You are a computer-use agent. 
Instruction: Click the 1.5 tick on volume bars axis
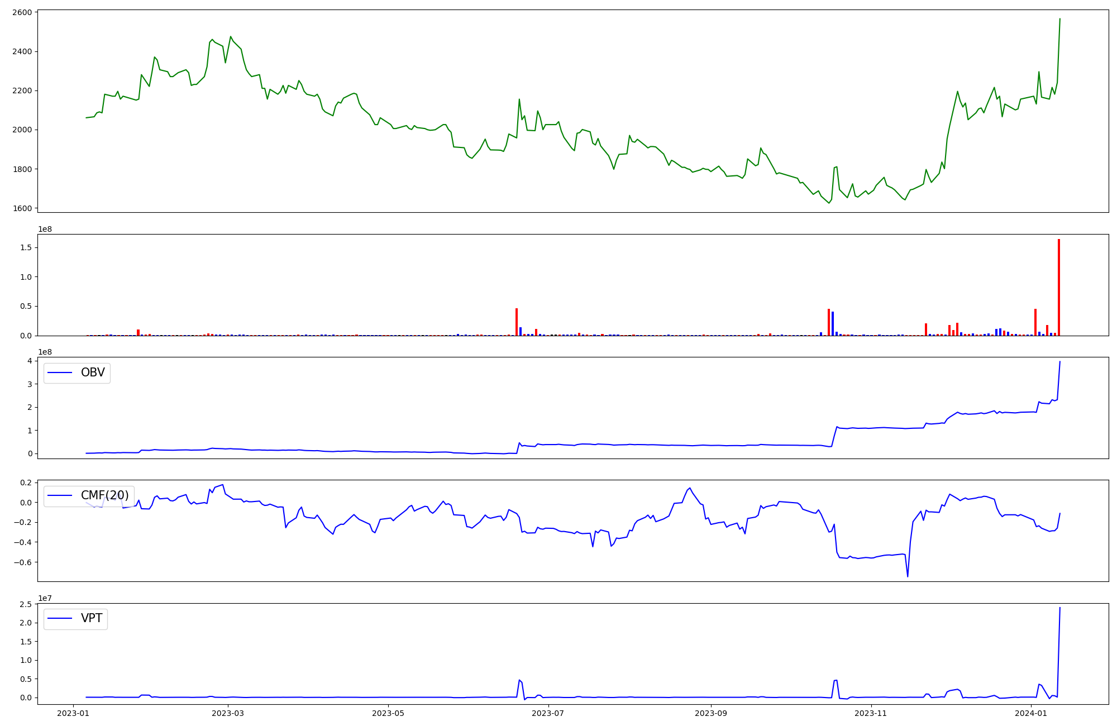26,247
